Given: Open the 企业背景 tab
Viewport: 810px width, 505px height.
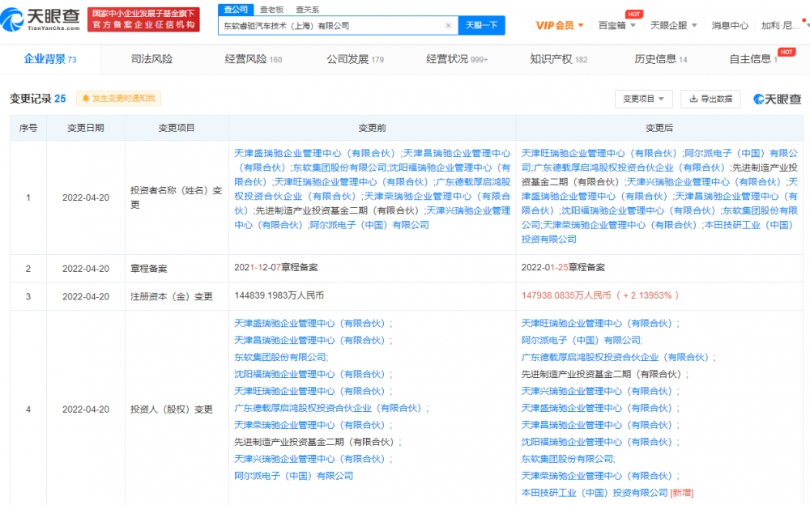Looking at the screenshot, I should pyautogui.click(x=50, y=59).
